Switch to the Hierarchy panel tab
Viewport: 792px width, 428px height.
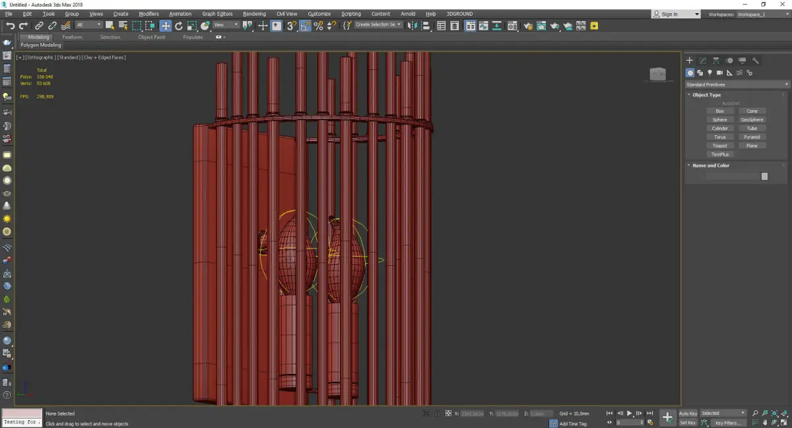(x=716, y=61)
